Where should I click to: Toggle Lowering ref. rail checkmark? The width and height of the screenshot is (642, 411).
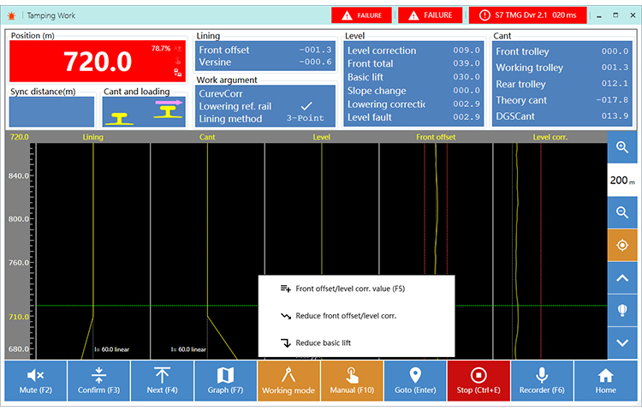(306, 106)
